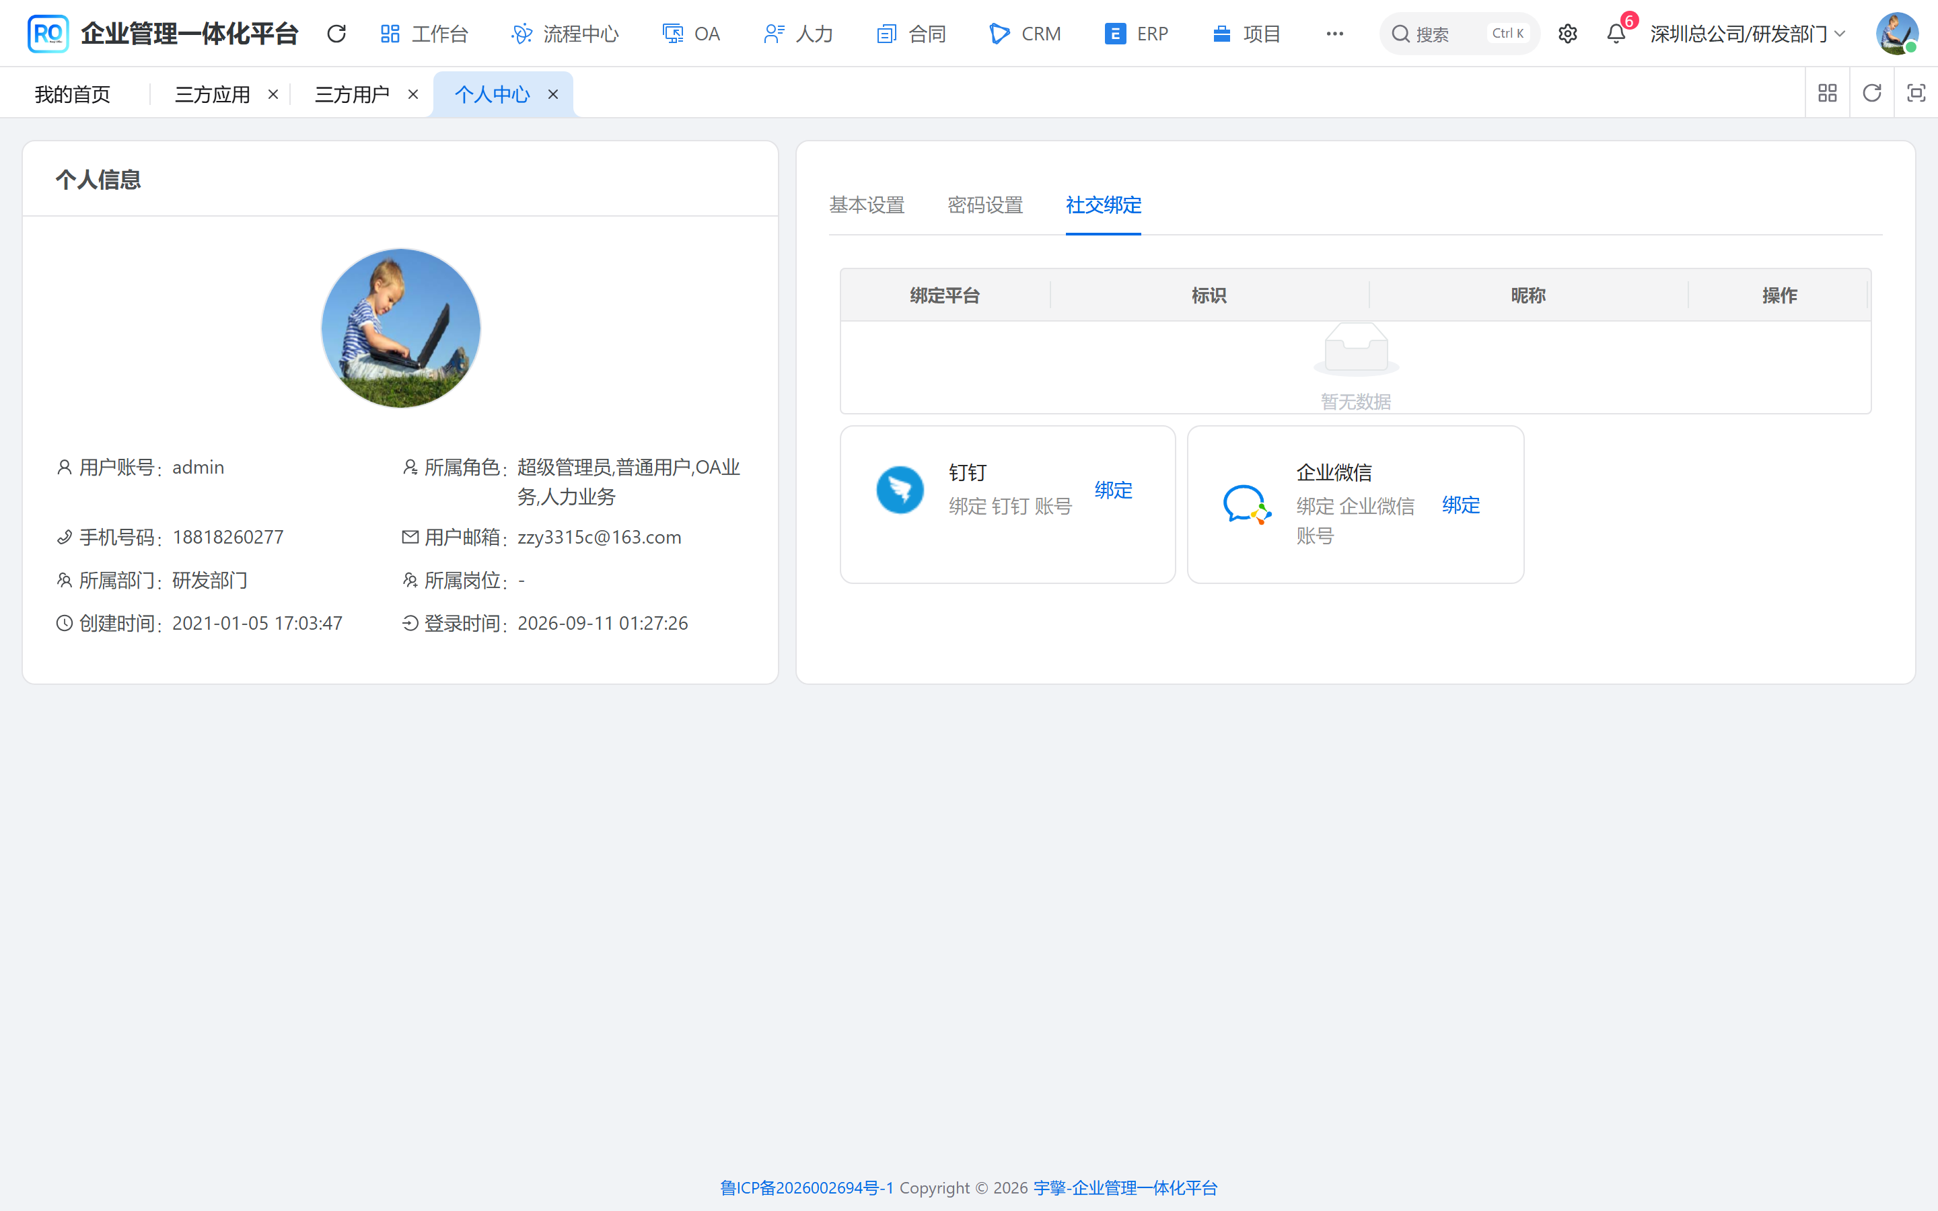This screenshot has width=1938, height=1211.
Task: Open the 流程中心 menu
Action: coord(565,34)
